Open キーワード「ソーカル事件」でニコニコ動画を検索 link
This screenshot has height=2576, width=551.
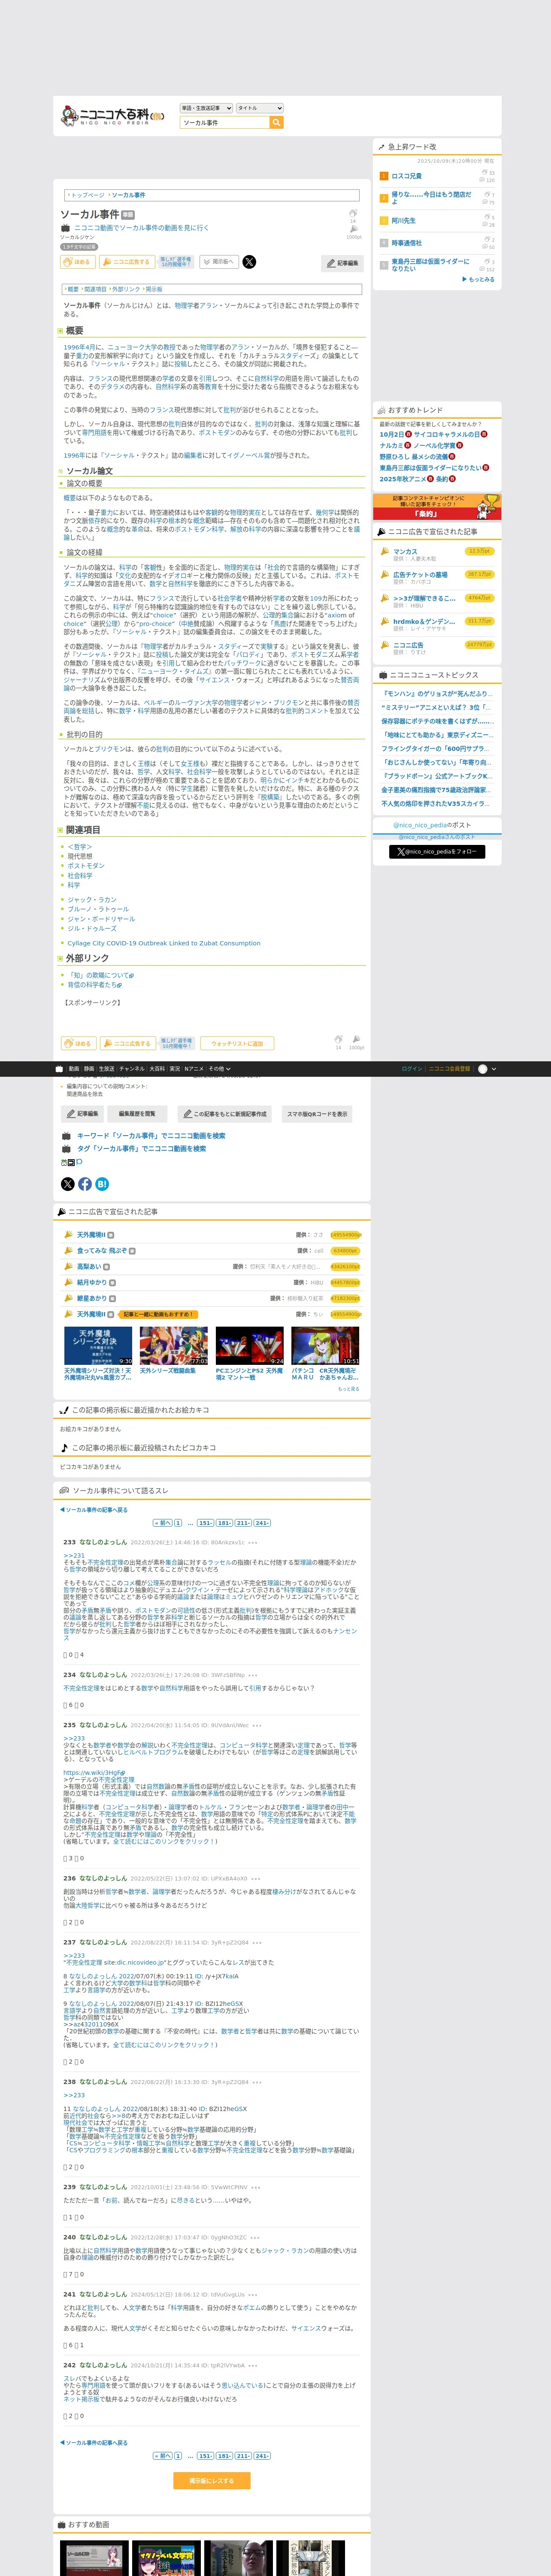click(x=151, y=1136)
